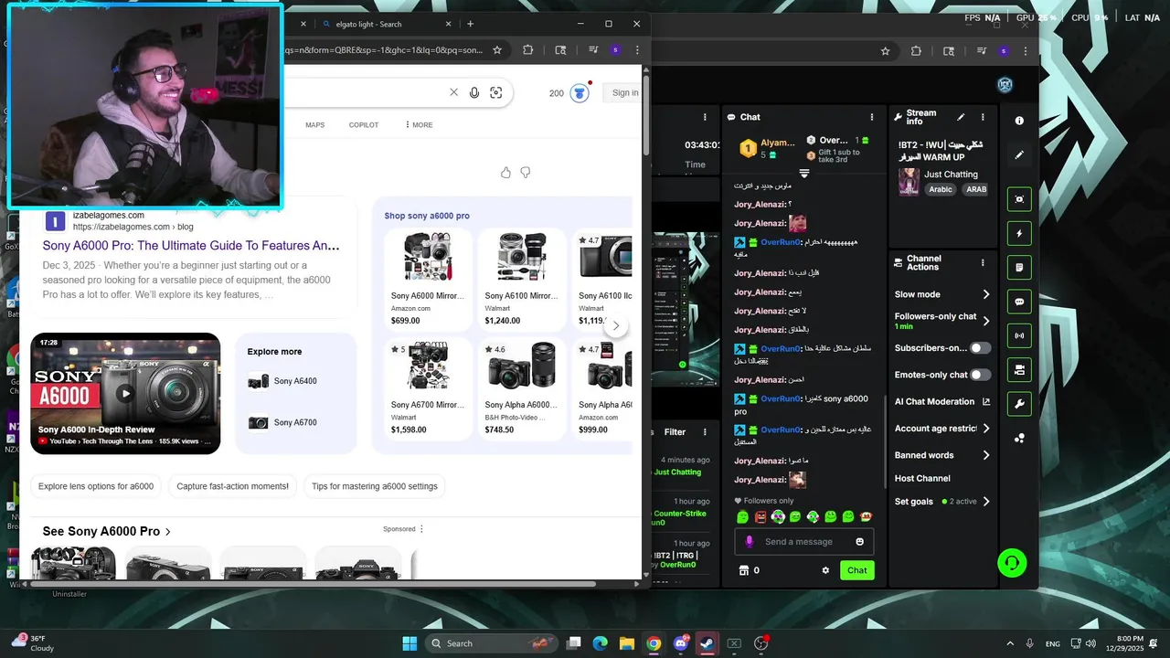
Task: Open Steam from the taskbar
Action: click(x=707, y=643)
